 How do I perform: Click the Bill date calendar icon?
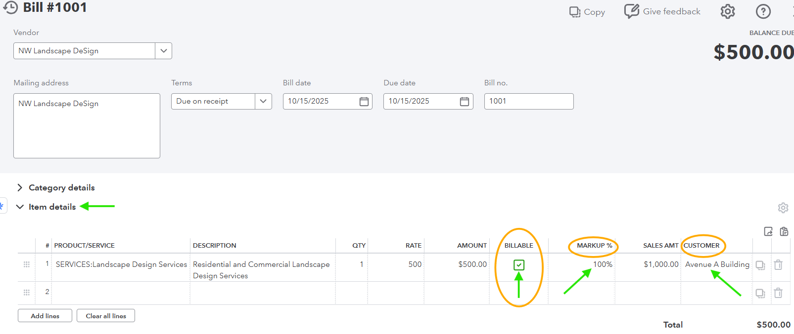(x=364, y=102)
